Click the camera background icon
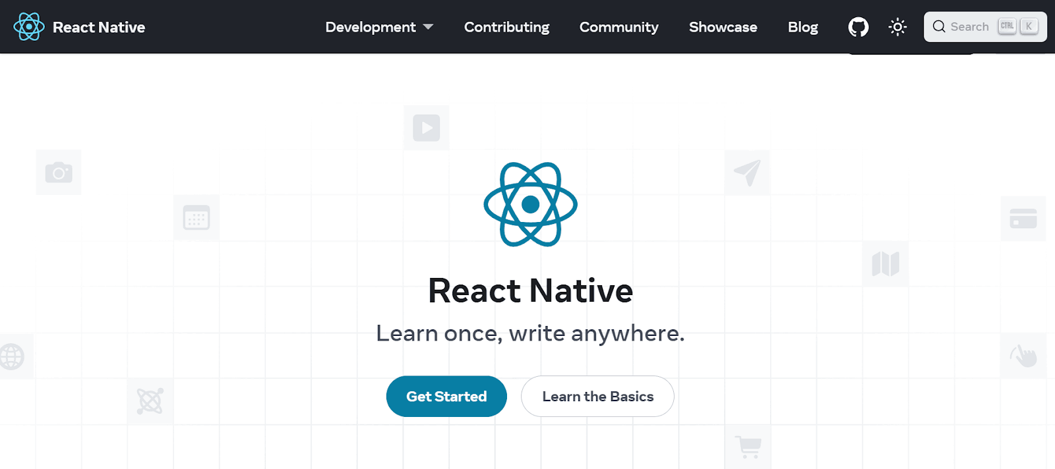Viewport: 1055px width, 469px height. 59,173
